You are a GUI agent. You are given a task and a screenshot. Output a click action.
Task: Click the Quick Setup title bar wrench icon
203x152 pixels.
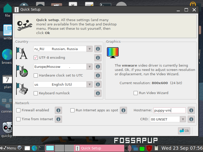[16, 10]
